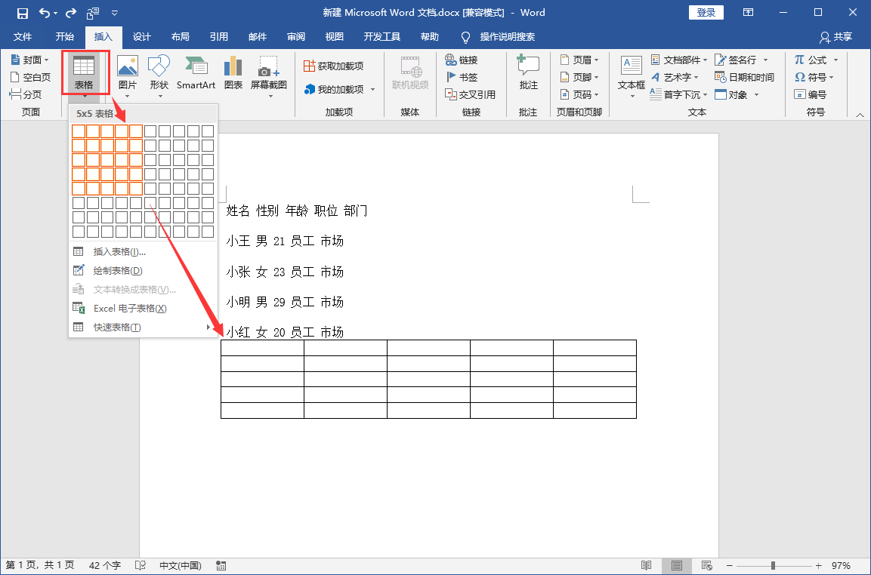
Task: Click the 屏幕截图 screenshot icon
Action: pos(268,68)
